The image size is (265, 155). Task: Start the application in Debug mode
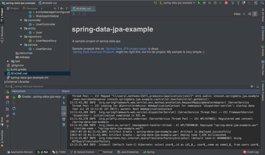click(x=204, y=3)
